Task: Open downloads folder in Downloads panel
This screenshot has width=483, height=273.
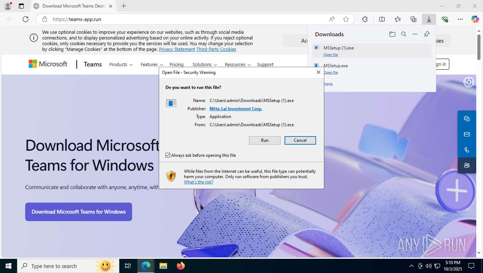Action: click(x=392, y=34)
